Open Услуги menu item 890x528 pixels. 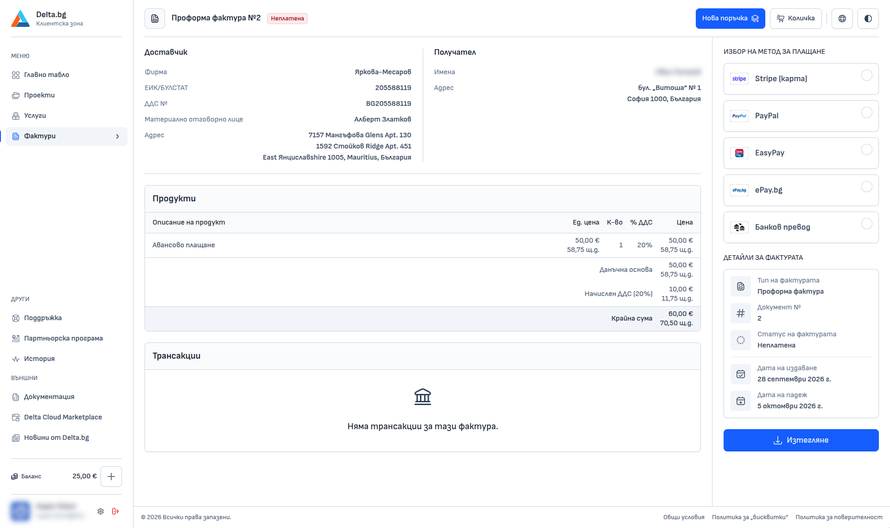[66, 116]
